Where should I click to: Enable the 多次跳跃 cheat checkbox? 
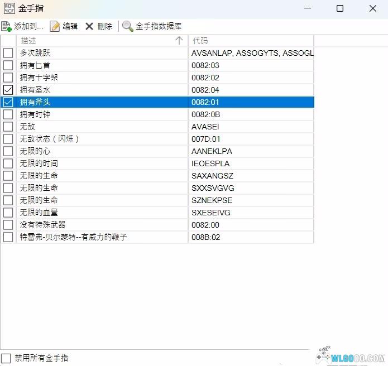pos(8,53)
